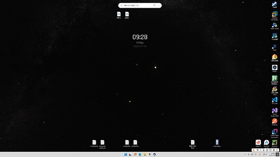Click the keyboard icon in system tray
Viewport: 280px width, 157px height.
coord(252,154)
